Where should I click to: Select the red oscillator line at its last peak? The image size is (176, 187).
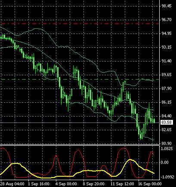click(151, 152)
